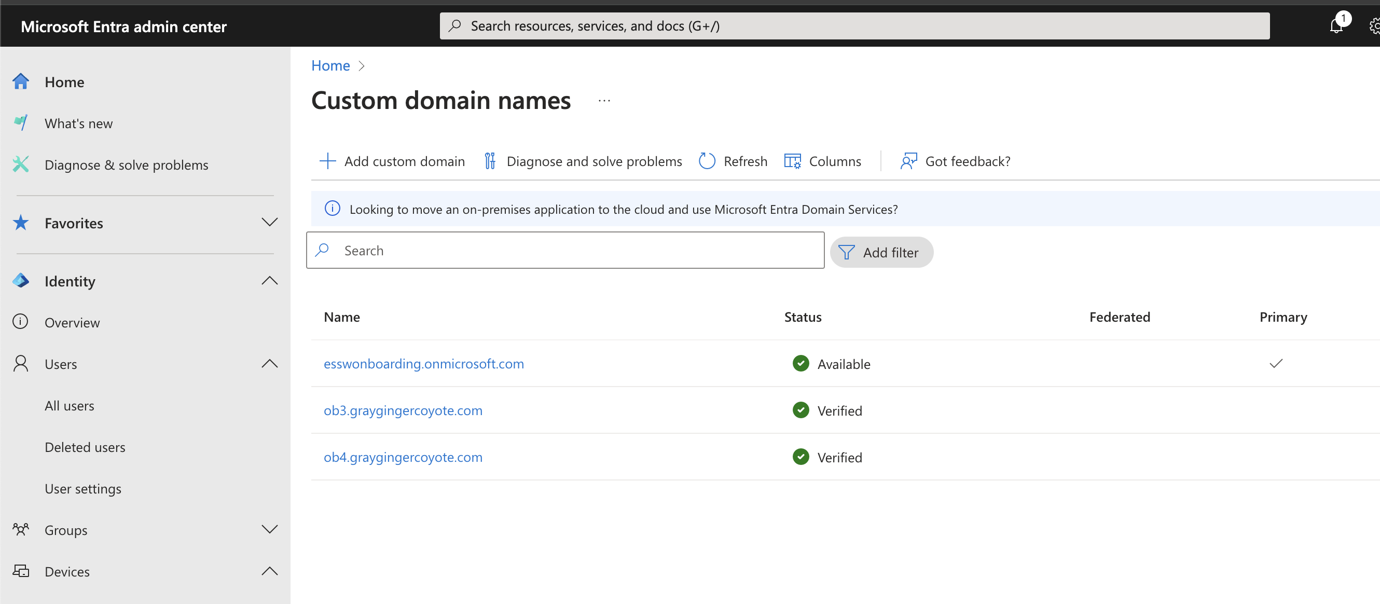Click the Home breadcrumb link
Image resolution: width=1380 pixels, height=604 pixels.
(x=330, y=65)
